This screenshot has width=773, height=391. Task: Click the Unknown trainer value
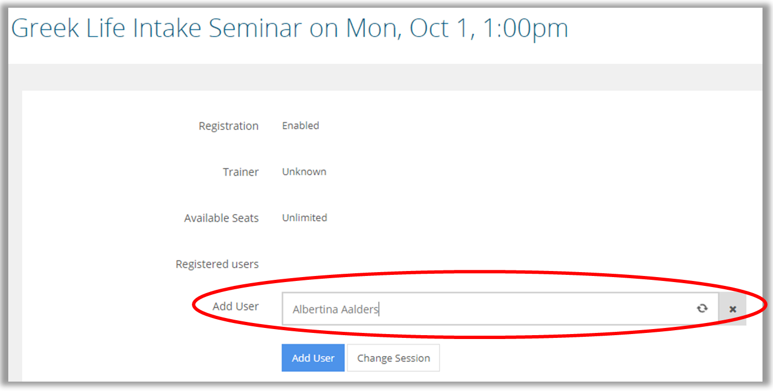[x=304, y=172]
